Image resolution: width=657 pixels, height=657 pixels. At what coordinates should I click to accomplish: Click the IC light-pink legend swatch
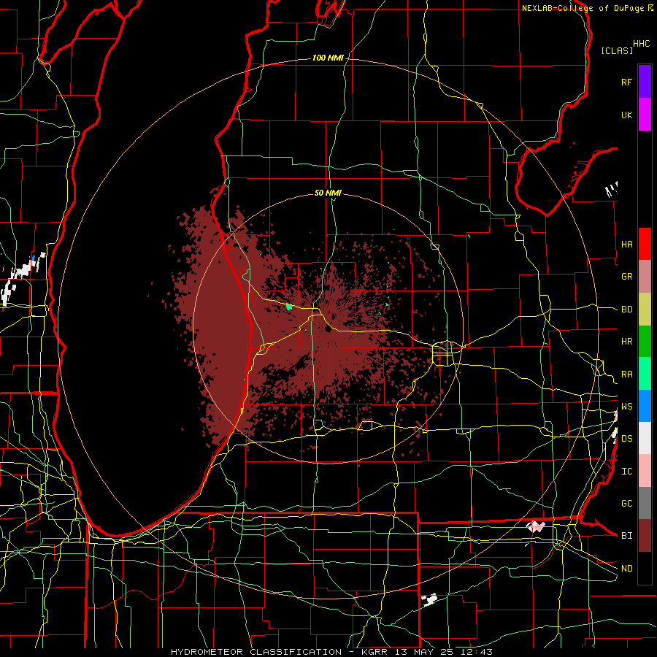point(645,471)
